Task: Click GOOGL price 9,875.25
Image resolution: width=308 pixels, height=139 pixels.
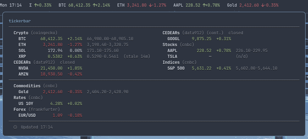Action: 202,39
